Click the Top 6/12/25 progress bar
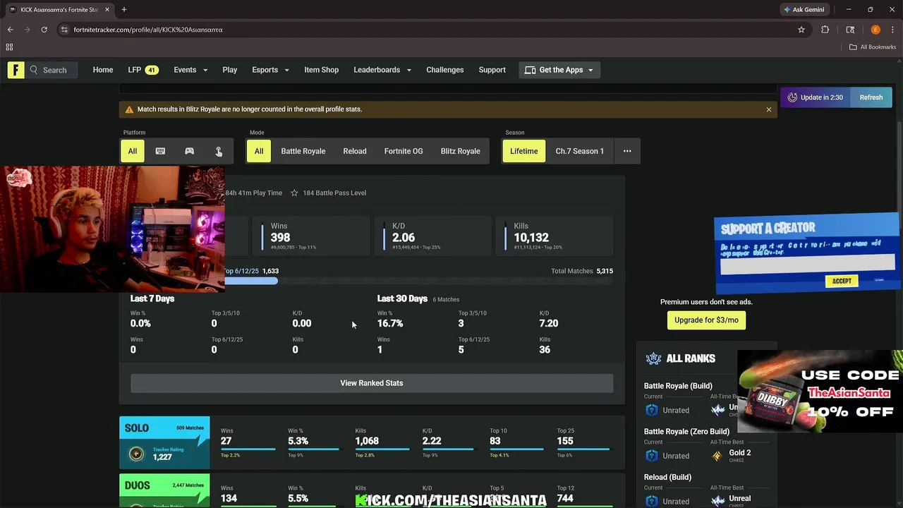The image size is (903, 508). [372, 281]
